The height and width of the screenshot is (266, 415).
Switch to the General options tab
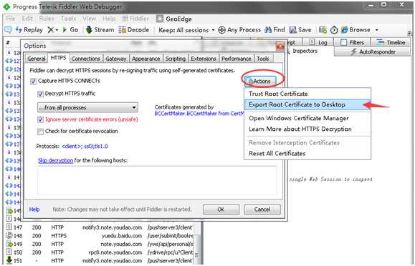click(x=37, y=59)
